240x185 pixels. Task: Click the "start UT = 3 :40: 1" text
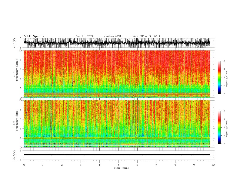[x=146, y=36]
